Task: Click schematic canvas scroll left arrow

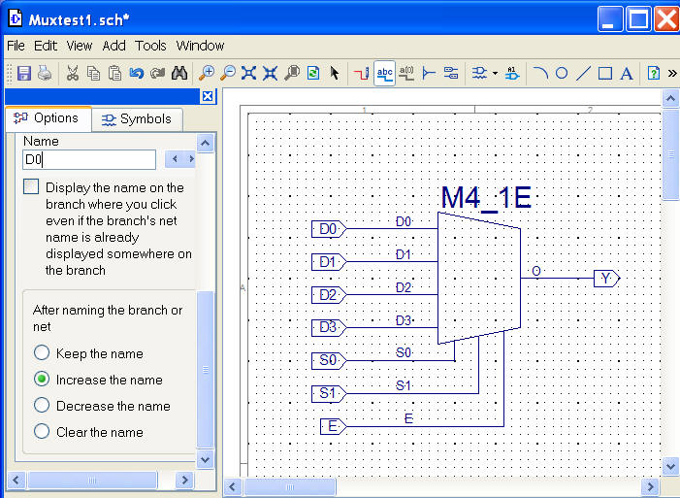Action: [233, 486]
